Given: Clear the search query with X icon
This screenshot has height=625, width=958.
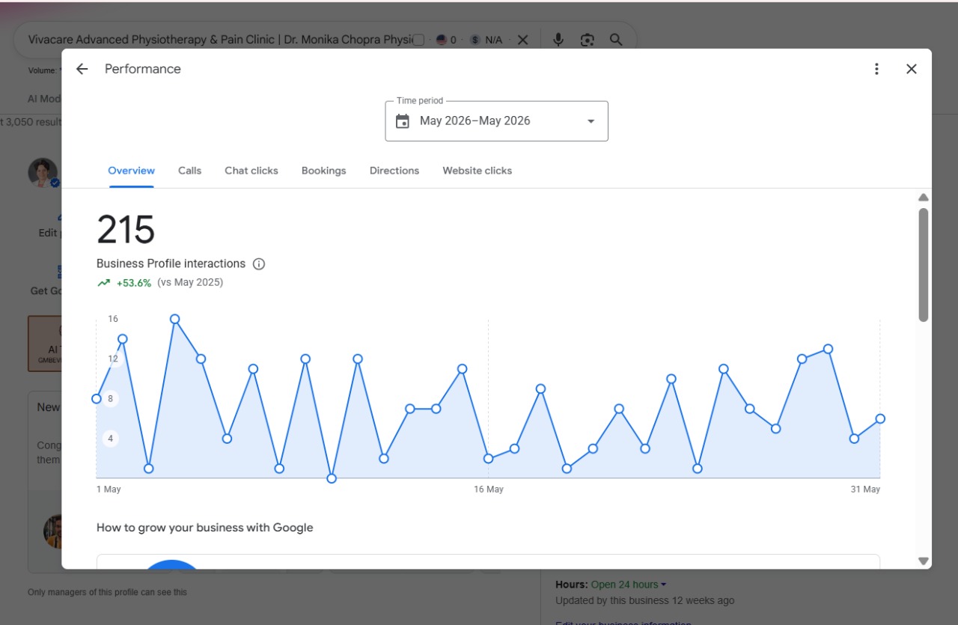Looking at the screenshot, I should (x=523, y=40).
